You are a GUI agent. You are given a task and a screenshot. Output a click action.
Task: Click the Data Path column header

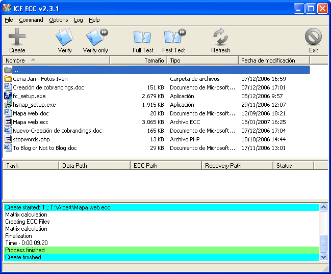(x=94, y=166)
